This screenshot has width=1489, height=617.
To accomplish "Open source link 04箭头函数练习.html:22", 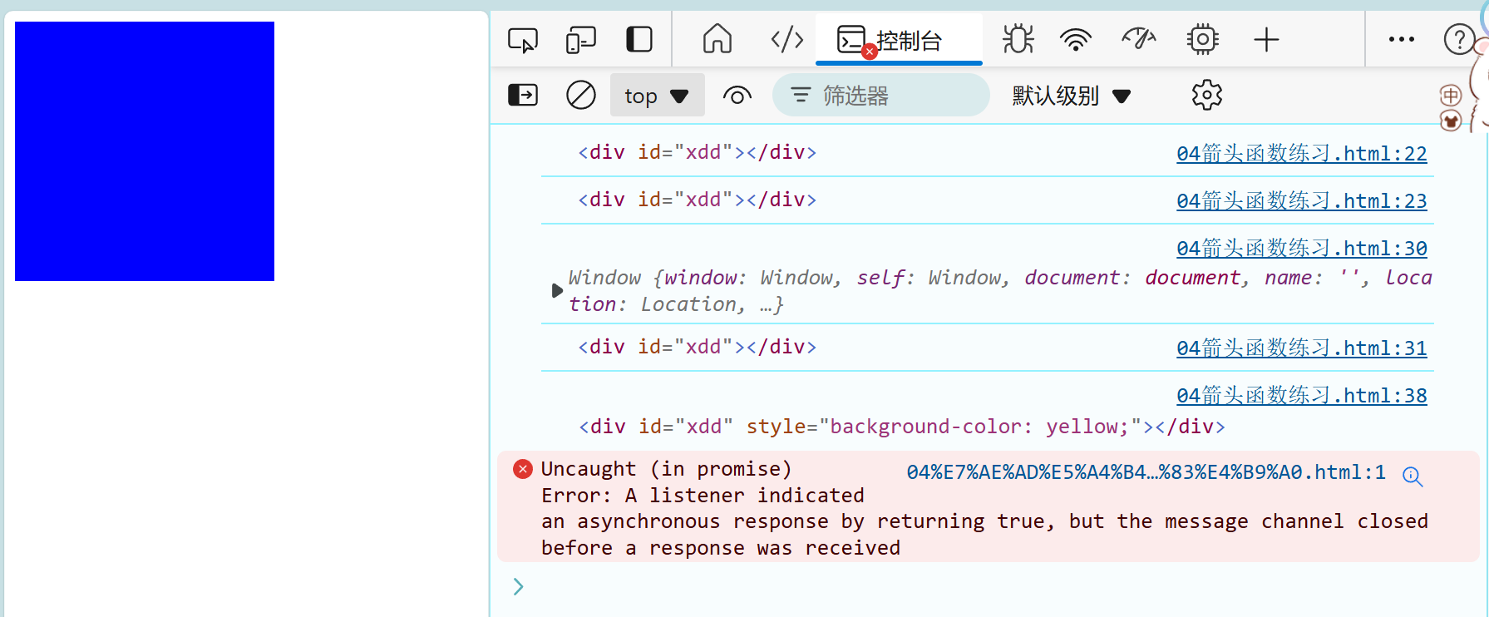I will 1302,154.
